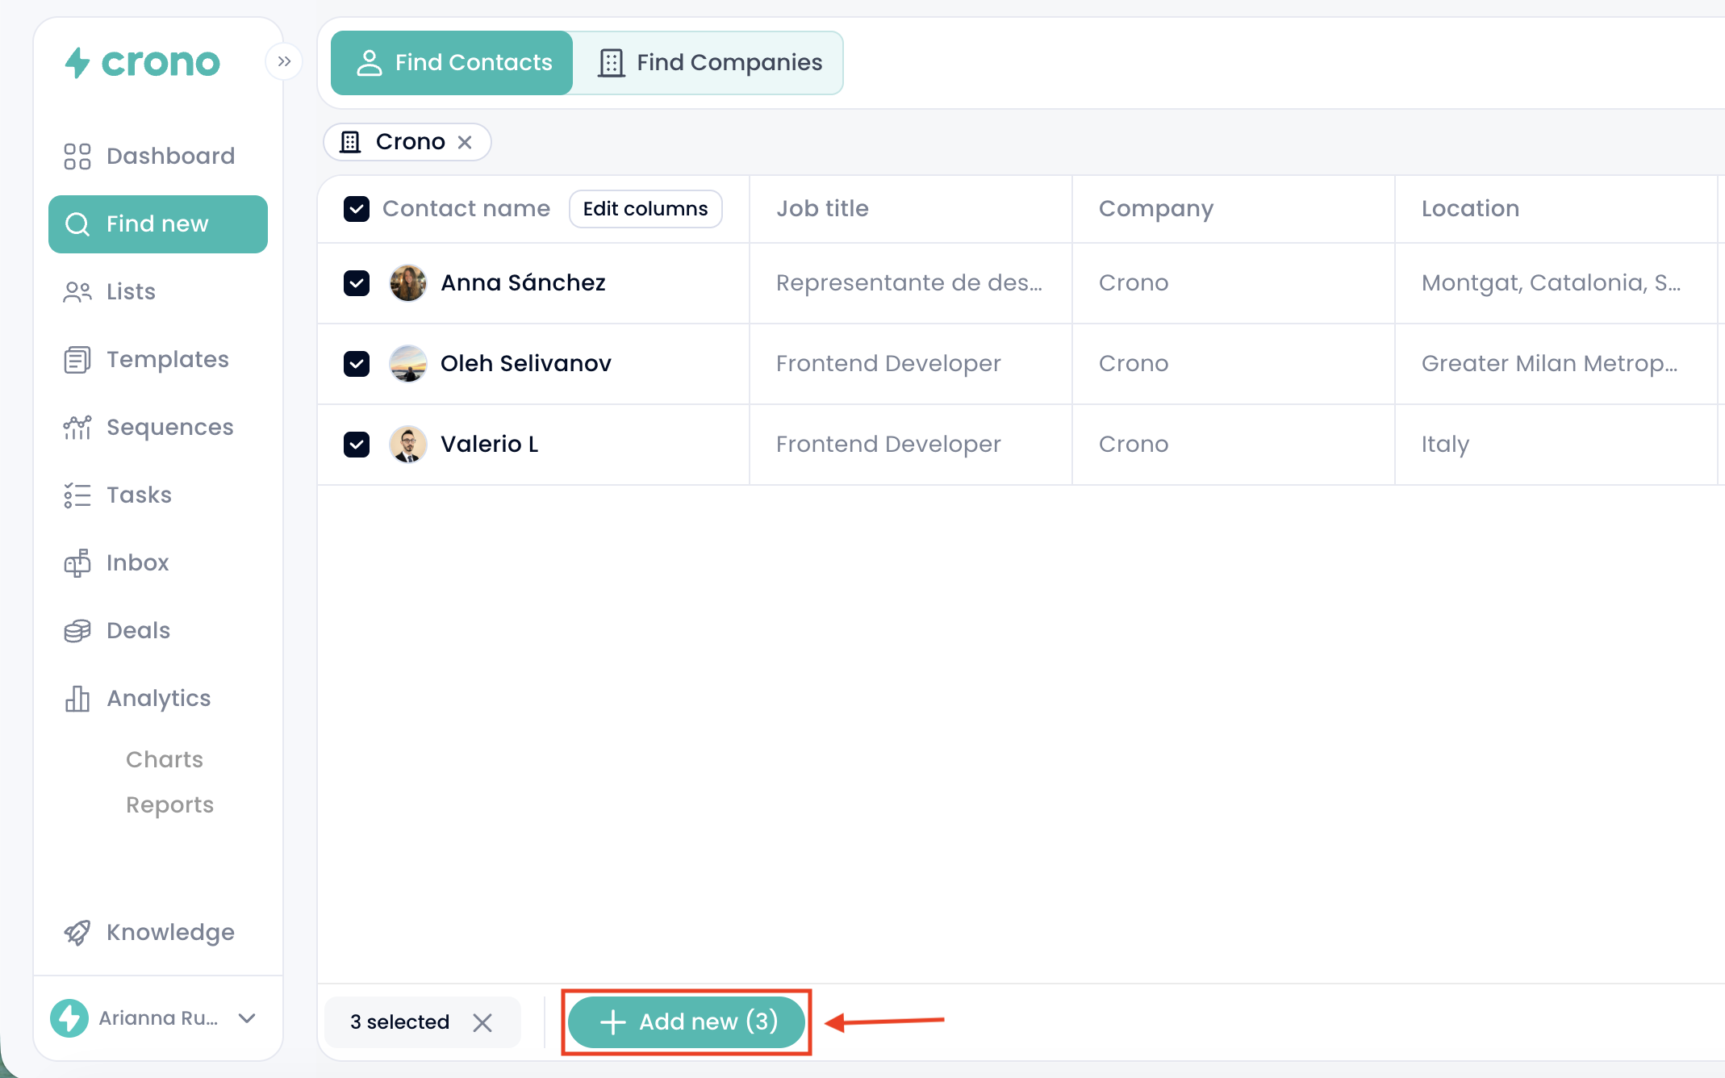Open the Dashboard grid icon

pos(77,157)
